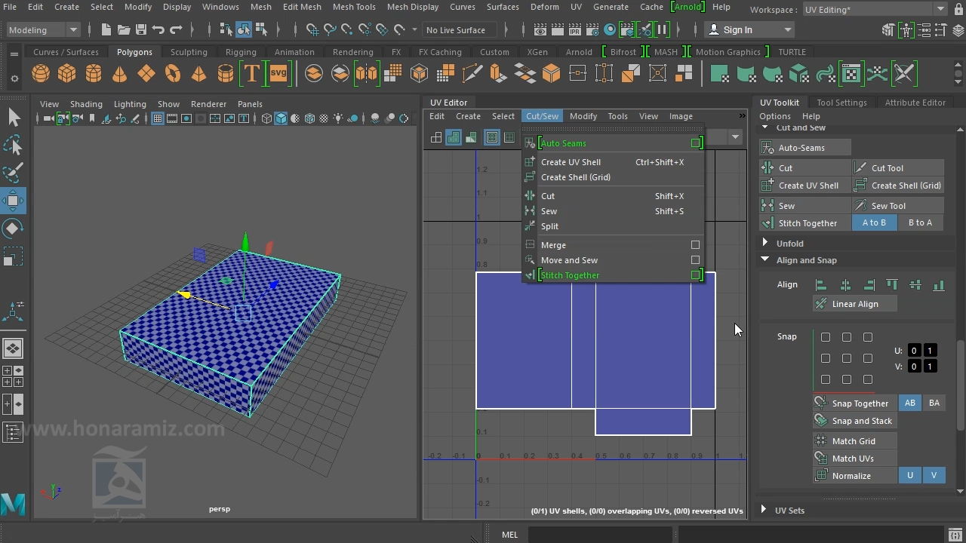Image resolution: width=966 pixels, height=543 pixels.
Task: Check the top-left snap position box
Action: 826,337
